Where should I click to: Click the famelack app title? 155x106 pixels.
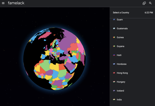point(17,3)
